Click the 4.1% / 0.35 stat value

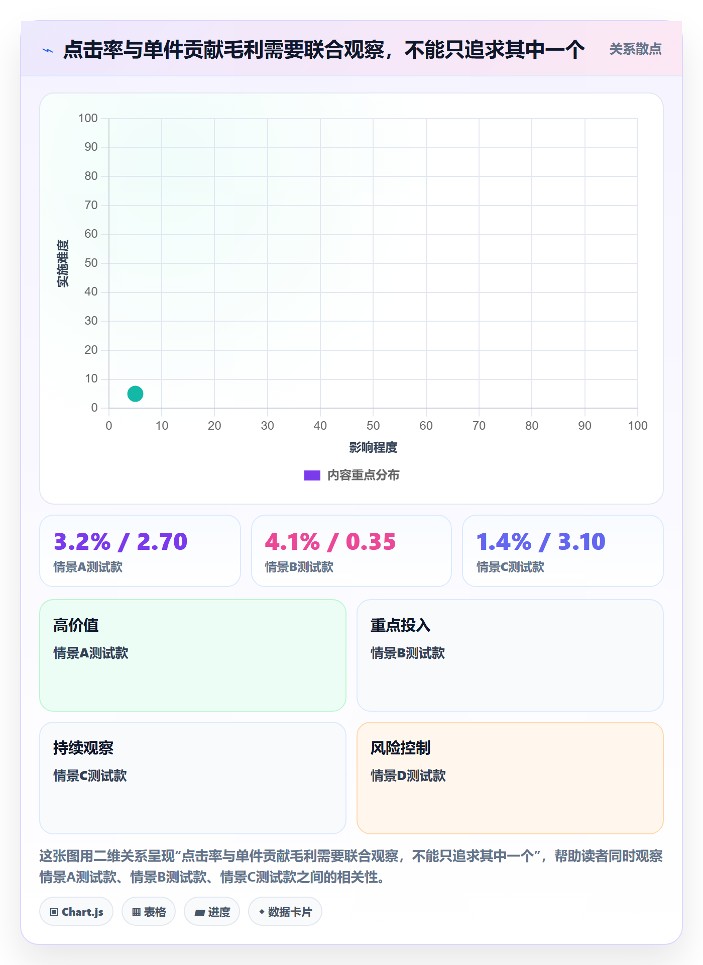click(330, 541)
